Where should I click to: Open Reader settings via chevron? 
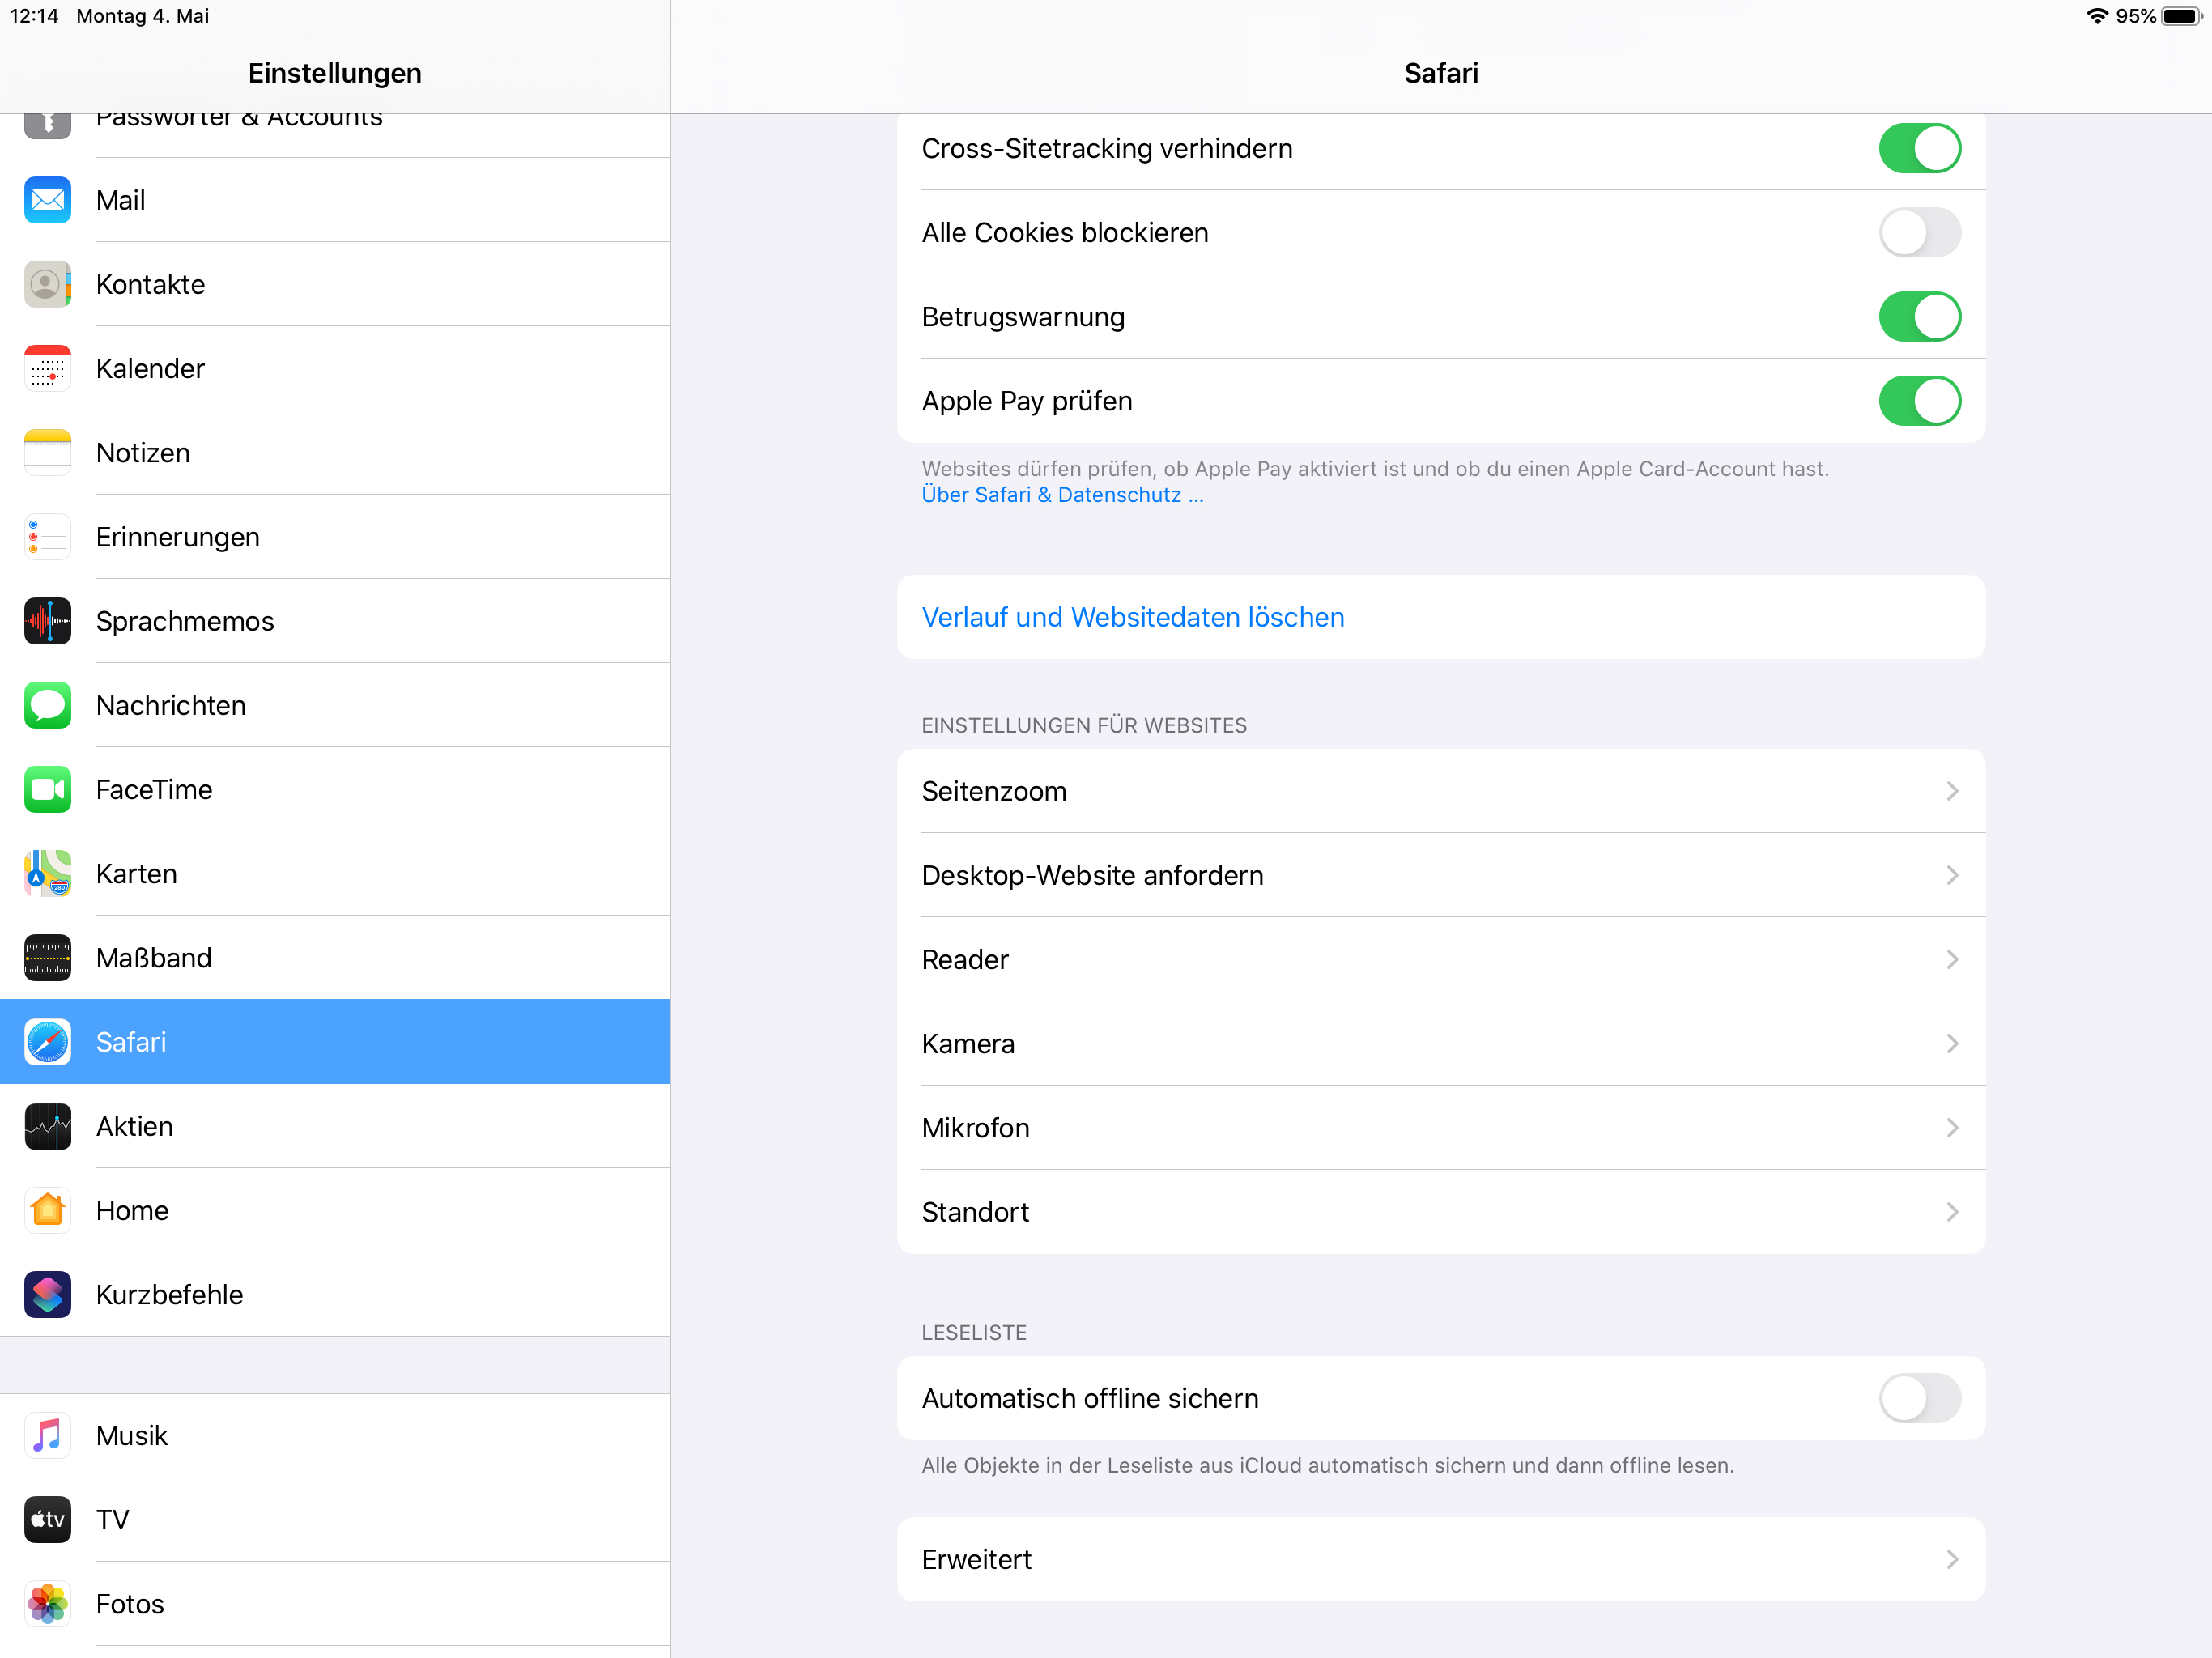[x=1952, y=959]
